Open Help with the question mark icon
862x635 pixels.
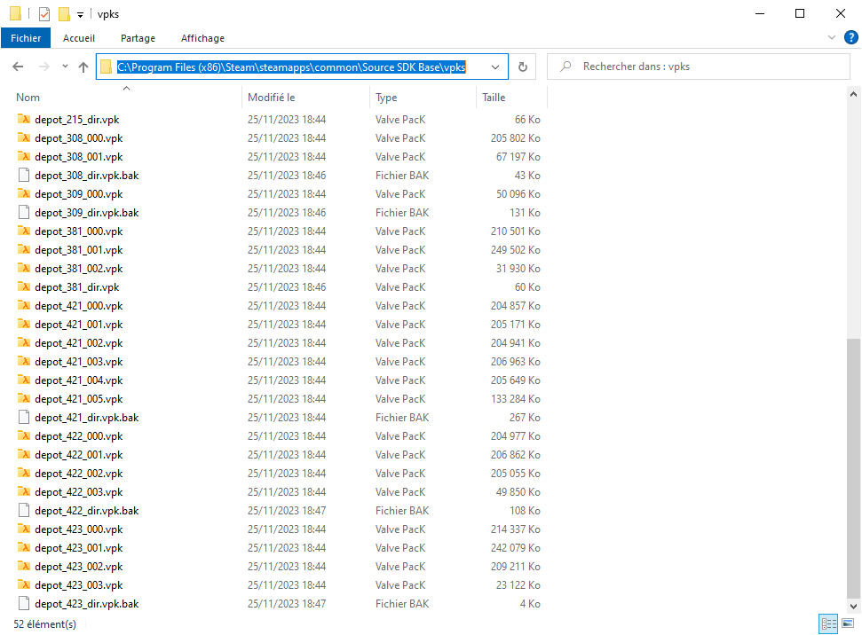coord(850,37)
